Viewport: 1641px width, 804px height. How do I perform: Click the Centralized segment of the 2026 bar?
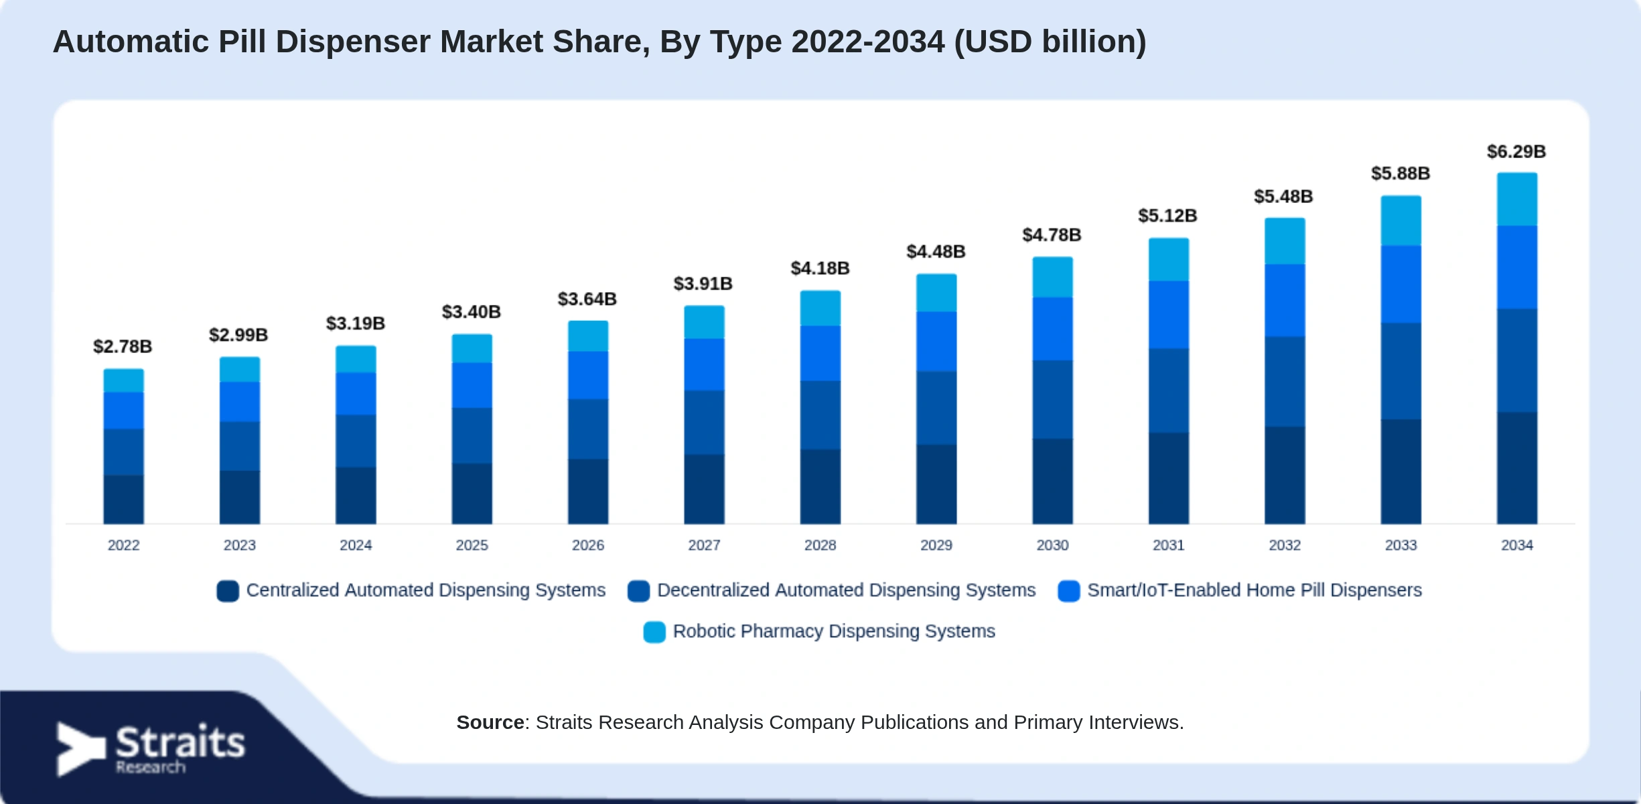pyautogui.click(x=588, y=492)
